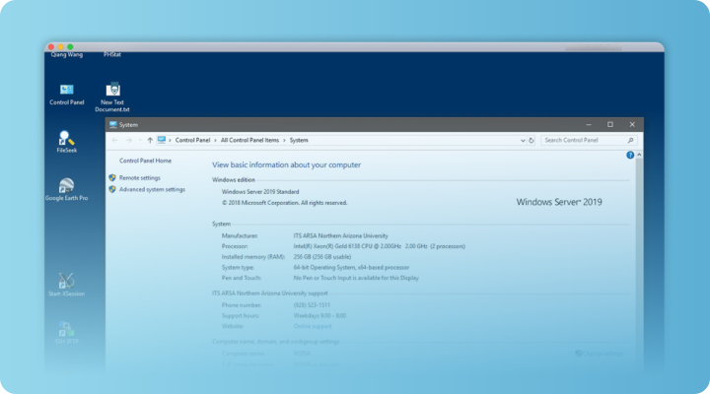Open Advanced system settings link
The height and width of the screenshot is (394, 710).
coord(151,189)
